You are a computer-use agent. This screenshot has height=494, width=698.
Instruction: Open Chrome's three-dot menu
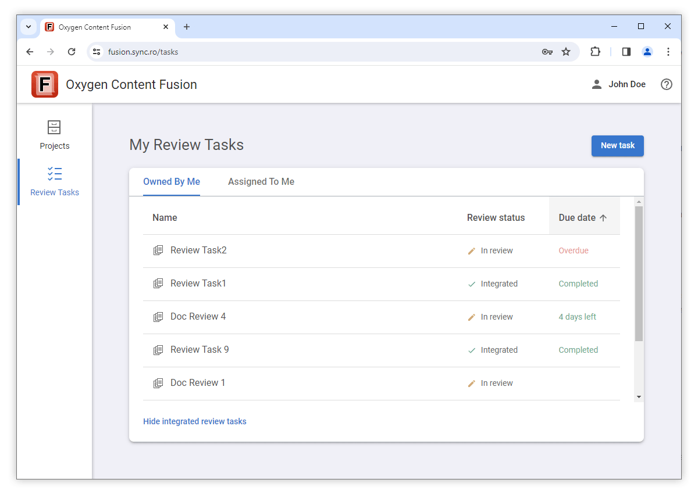[x=668, y=52]
